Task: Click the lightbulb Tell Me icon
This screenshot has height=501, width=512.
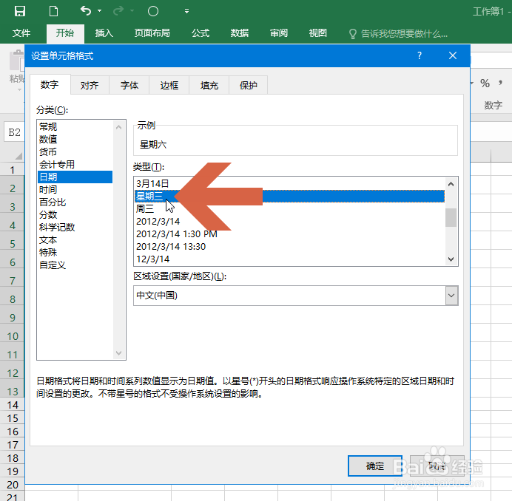Action: pyautogui.click(x=353, y=33)
